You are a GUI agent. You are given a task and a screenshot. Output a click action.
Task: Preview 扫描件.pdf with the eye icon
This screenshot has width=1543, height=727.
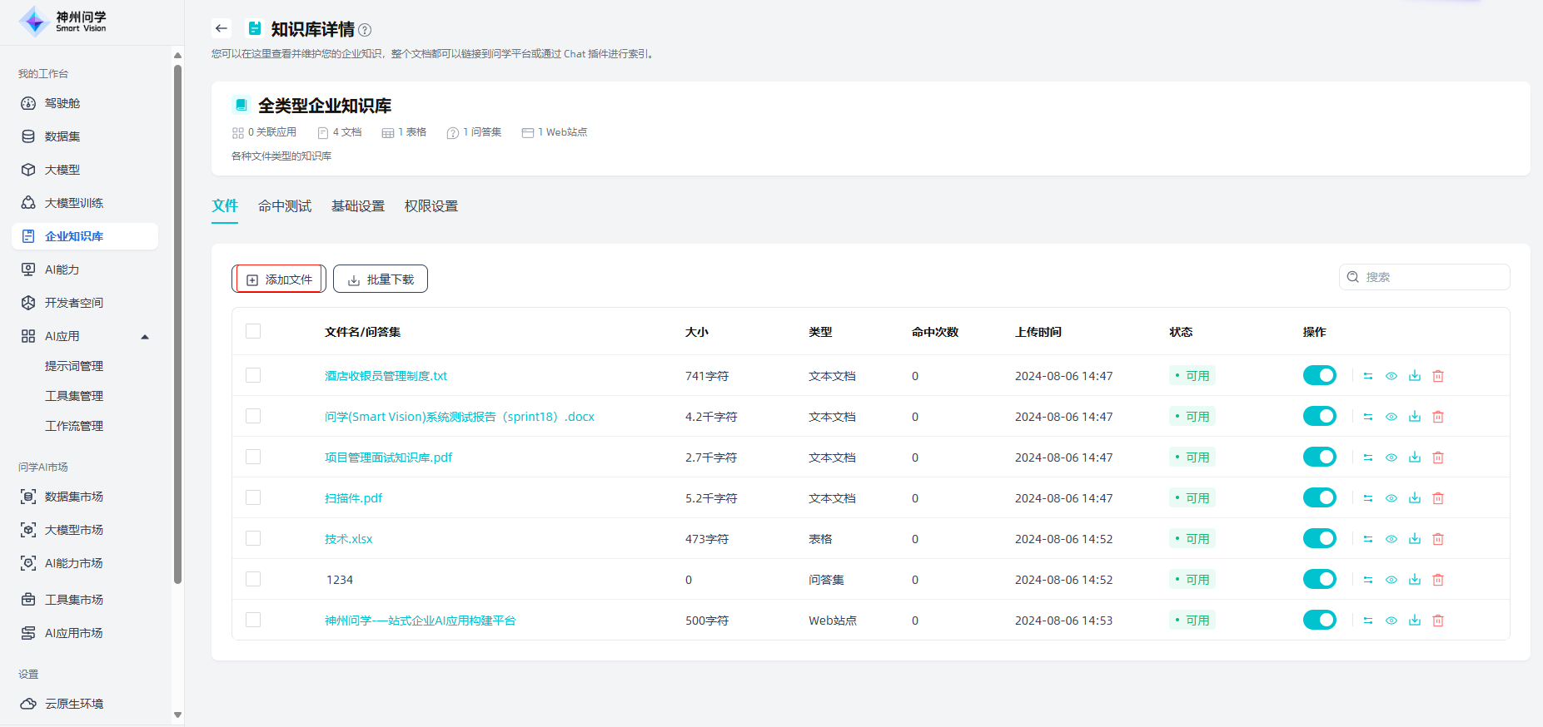[1391, 498]
